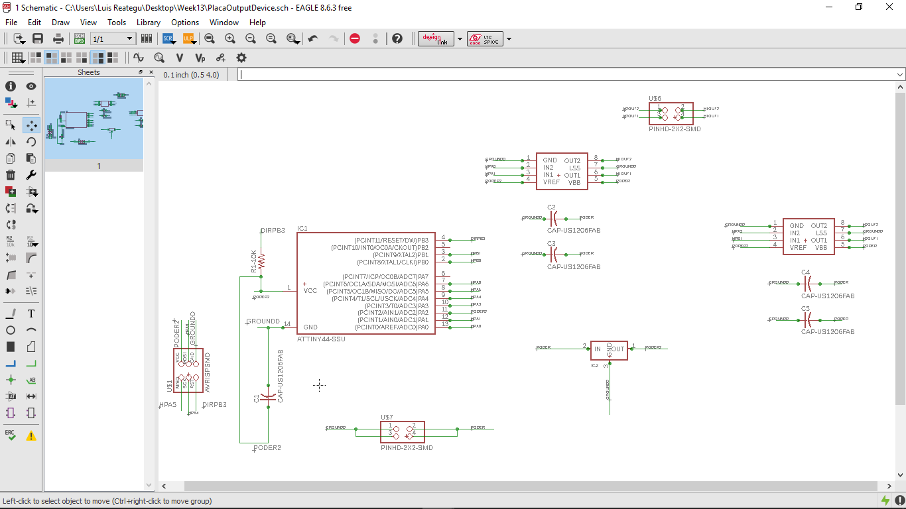This screenshot has height=509, width=906.
Task: Open the ULP user language program dropdown
Action: [188, 38]
